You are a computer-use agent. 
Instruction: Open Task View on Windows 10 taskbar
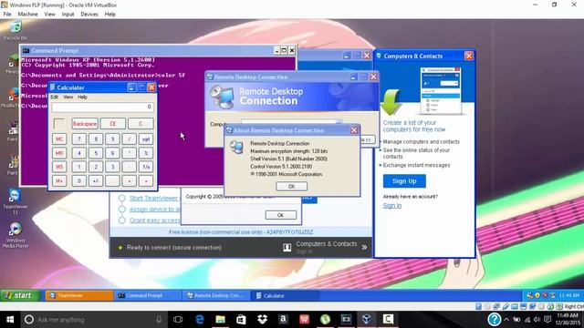[x=178, y=319]
